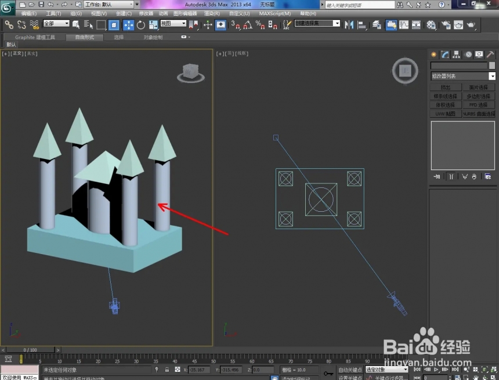Open the Layer Manager icon
499x380 pixels.
pyautogui.click(x=377, y=25)
